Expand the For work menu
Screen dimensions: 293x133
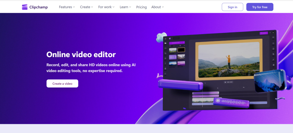pyautogui.click(x=106, y=7)
